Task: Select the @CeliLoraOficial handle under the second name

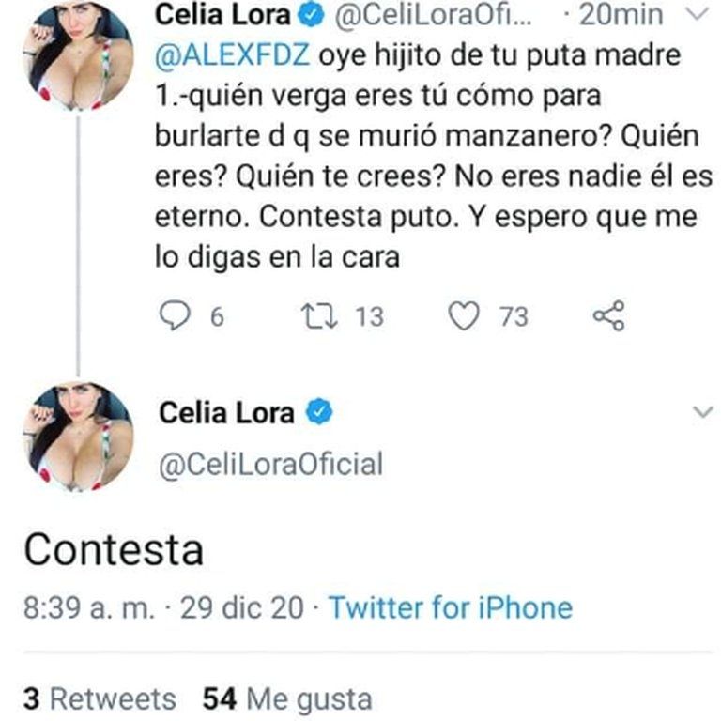Action: click(270, 464)
